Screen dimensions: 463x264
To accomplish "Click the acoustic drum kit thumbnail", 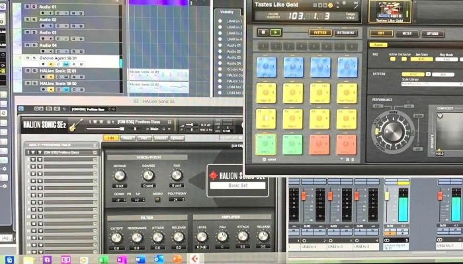I will pos(390,11).
